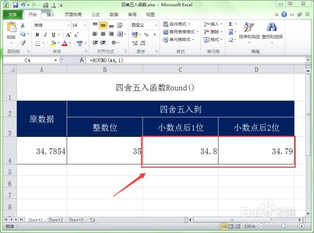This screenshot has height=233, width=314.
Task: Switch to the Data tab
Action: [x=114, y=14]
